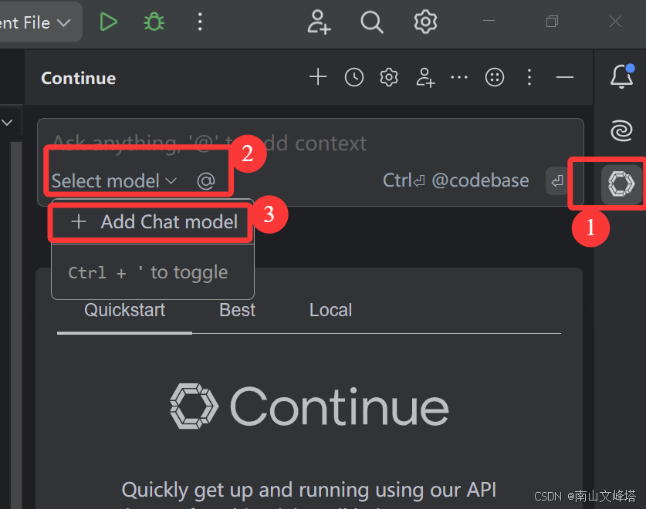Send message with the enter arrow button
This screenshot has height=509, width=646.
point(557,180)
